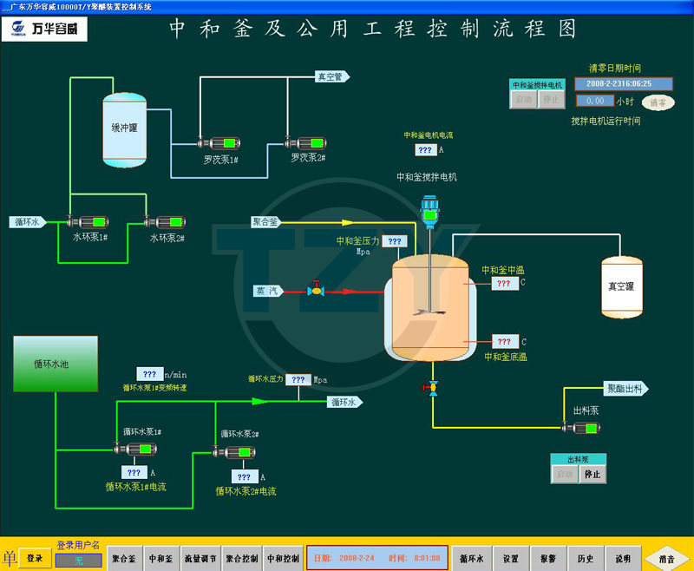Click the 循环水泵2# pump icon
This screenshot has width=694, height=571.
(x=234, y=451)
